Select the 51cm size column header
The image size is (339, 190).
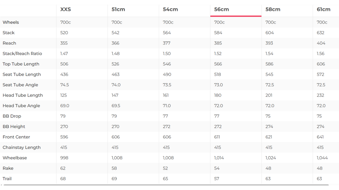tap(118, 9)
